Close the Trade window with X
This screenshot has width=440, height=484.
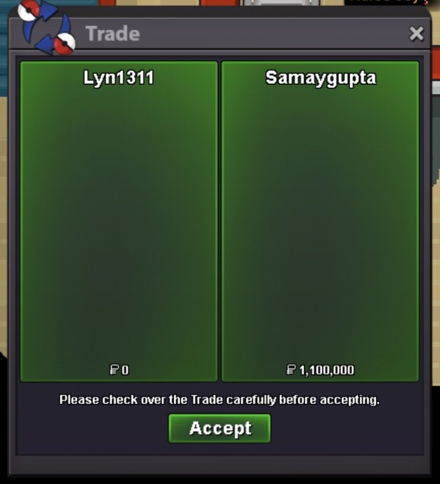click(x=416, y=34)
